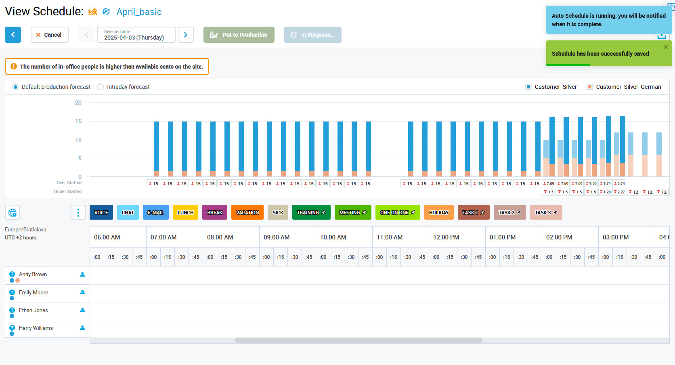The image size is (675, 365).
Task: Click the Cancel button
Action: 49,35
